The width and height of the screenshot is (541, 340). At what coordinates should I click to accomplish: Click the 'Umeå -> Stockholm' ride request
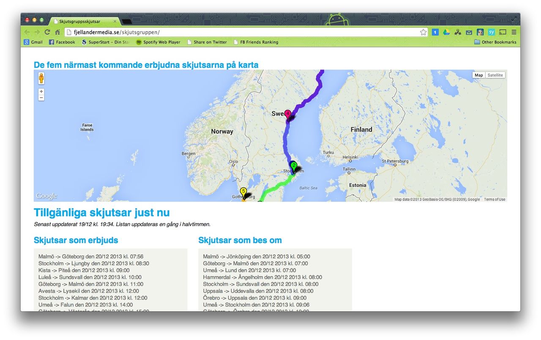pyautogui.click(x=256, y=304)
